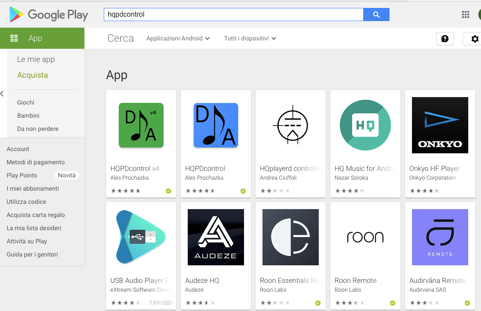Open Metodi di pagamento link
Screen dimensions: 481x311
pos(36,162)
